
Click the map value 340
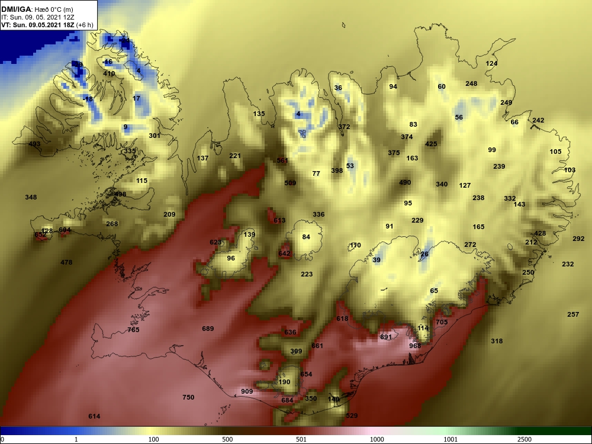(x=442, y=184)
